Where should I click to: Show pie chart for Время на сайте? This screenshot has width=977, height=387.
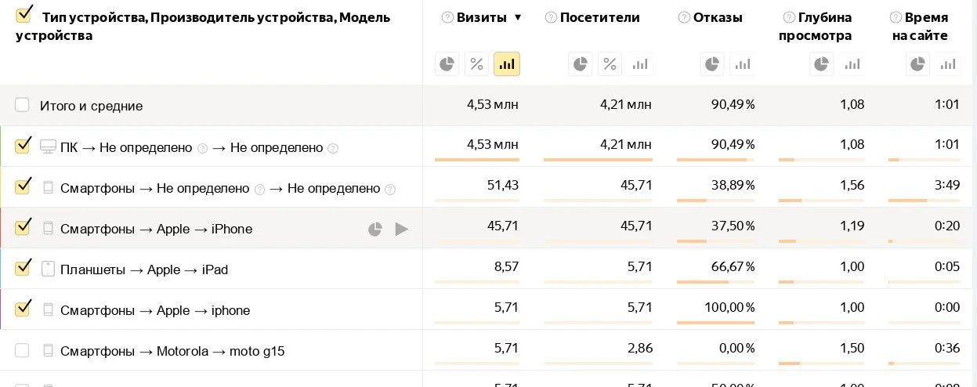918,64
